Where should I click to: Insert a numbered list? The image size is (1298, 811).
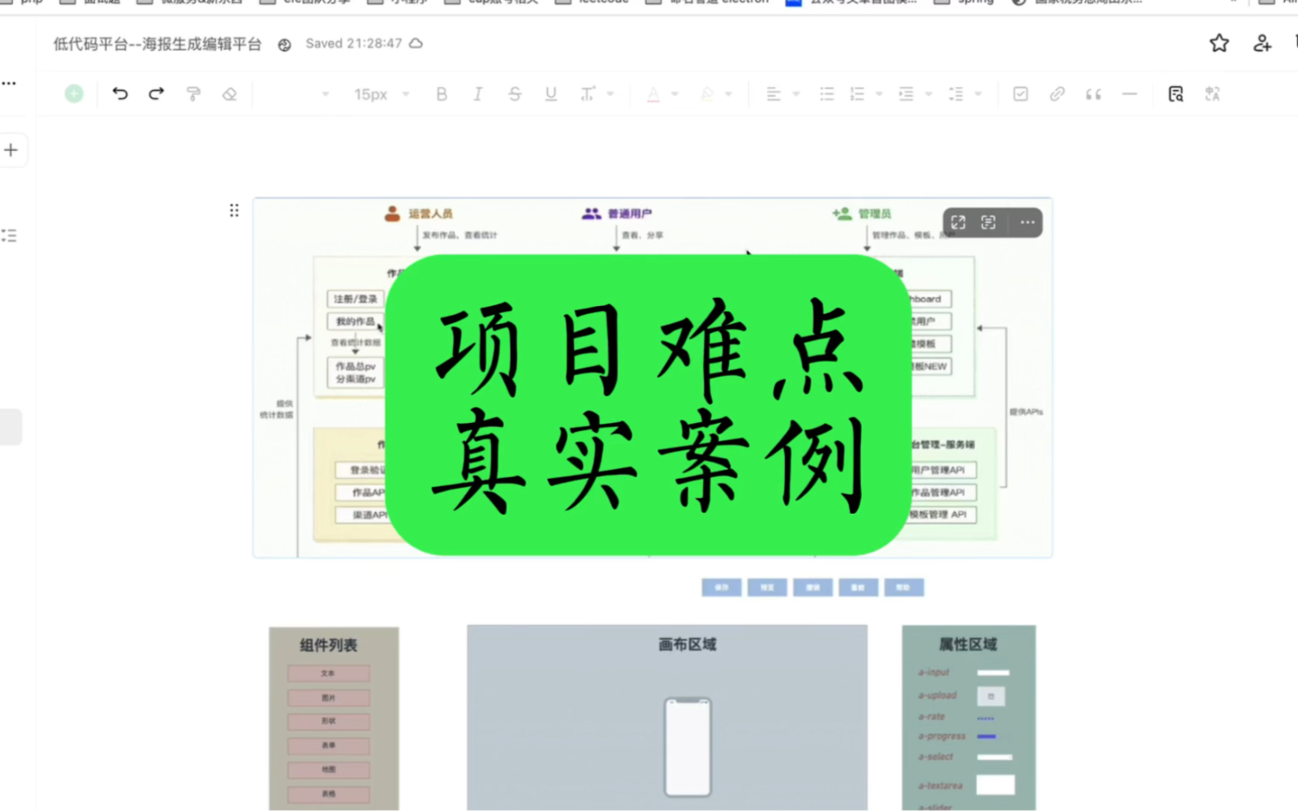pyautogui.click(x=857, y=94)
